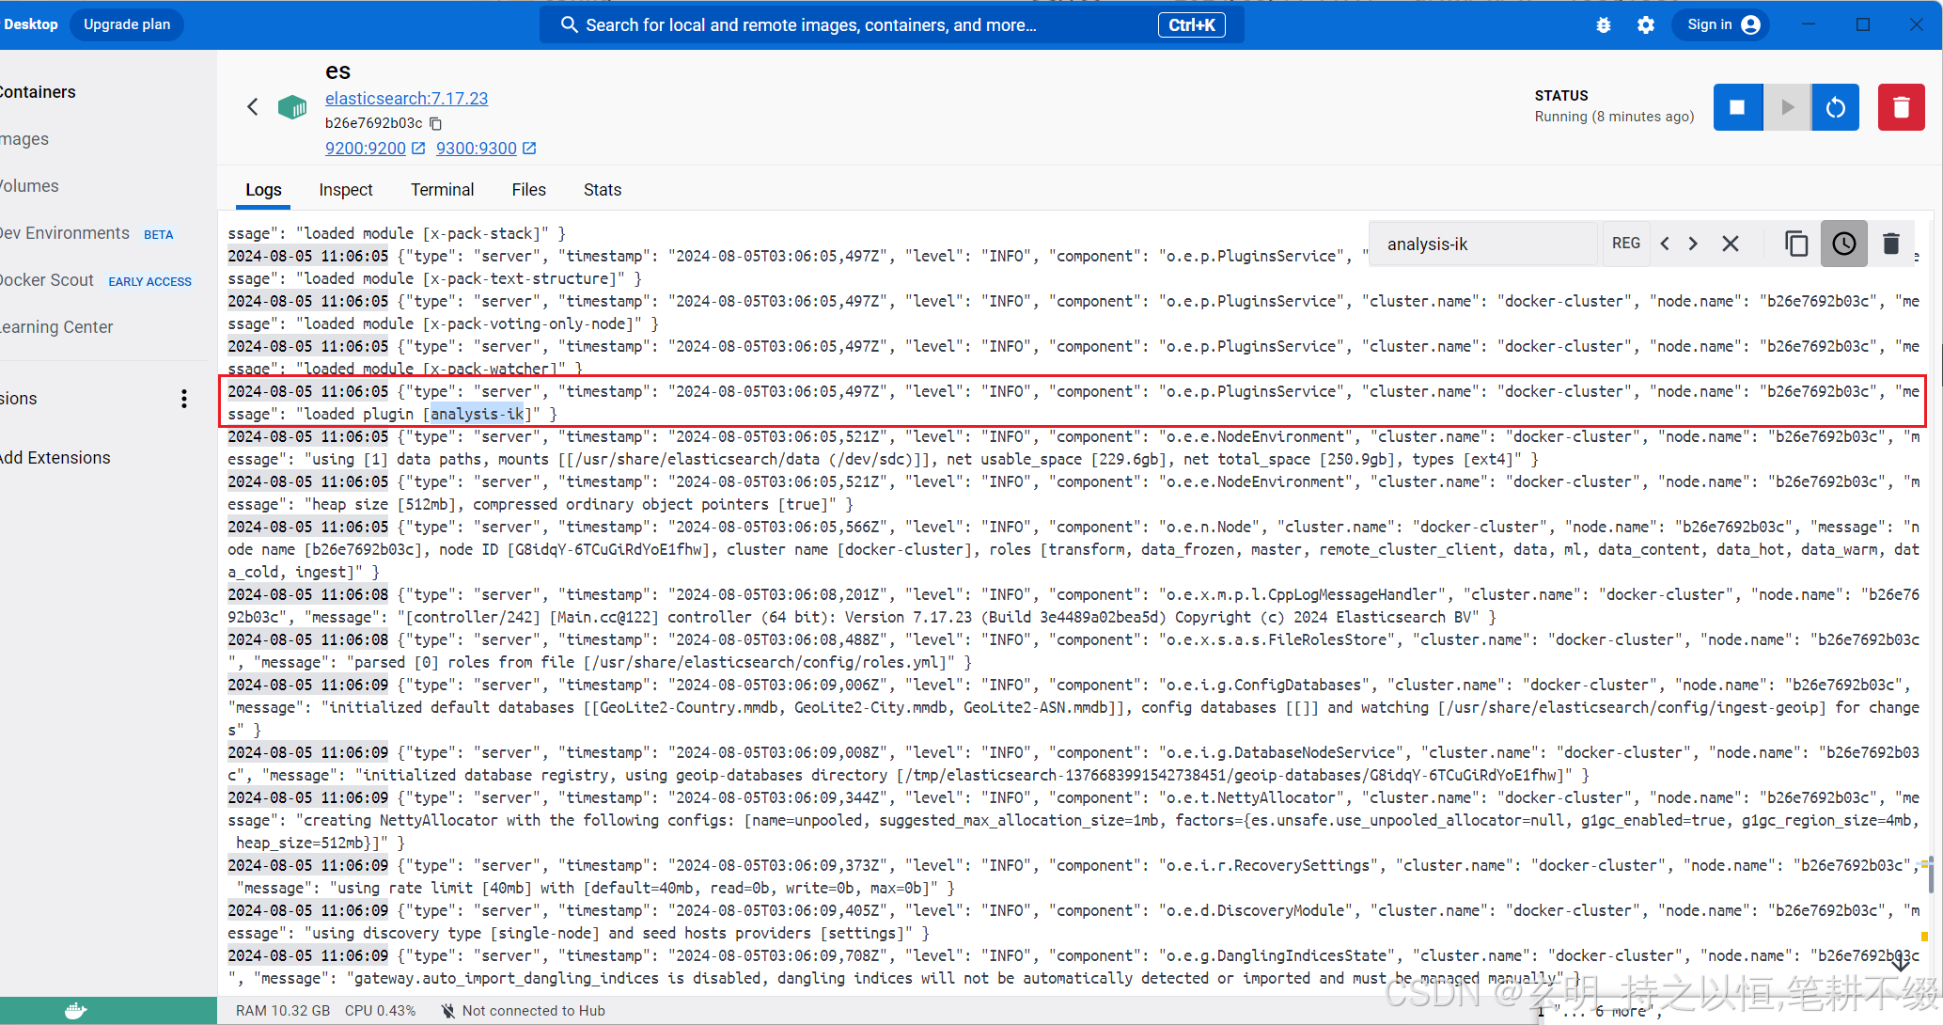
Task: Clear logs with the trash icon
Action: pyautogui.click(x=1891, y=243)
